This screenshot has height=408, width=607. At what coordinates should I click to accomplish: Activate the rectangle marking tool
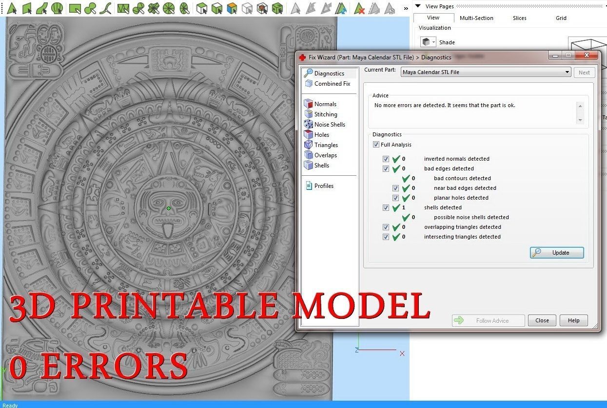click(x=75, y=8)
